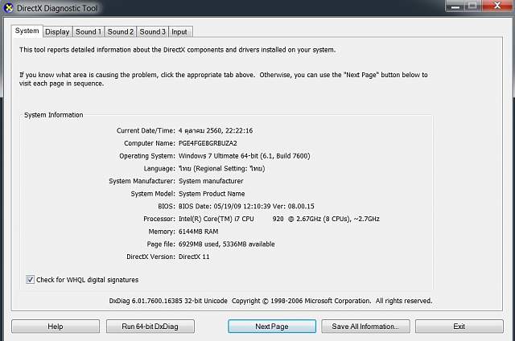Click the DxDiag 6.01.7600.16385 version text
The width and height of the screenshot is (515, 341).
click(168, 301)
